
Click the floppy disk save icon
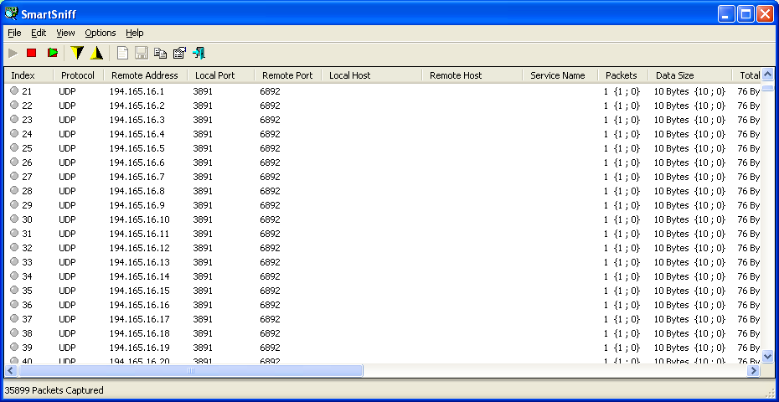click(x=142, y=53)
